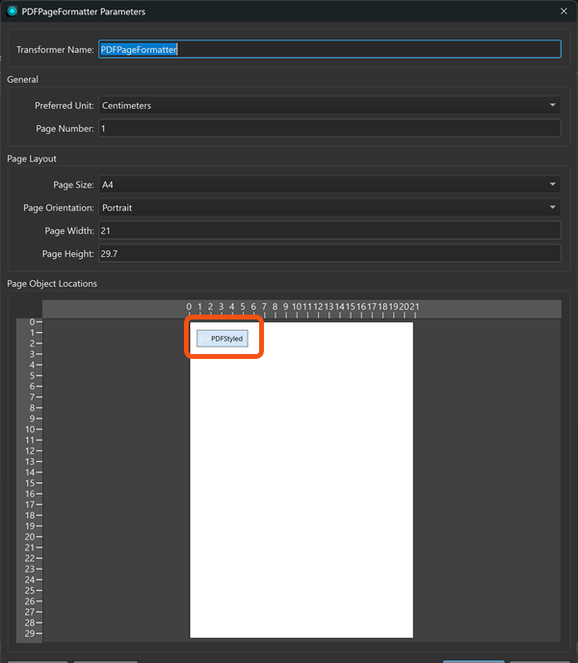The height and width of the screenshot is (663, 578).
Task: Open the Preferred Unit dropdown
Action: (x=329, y=105)
